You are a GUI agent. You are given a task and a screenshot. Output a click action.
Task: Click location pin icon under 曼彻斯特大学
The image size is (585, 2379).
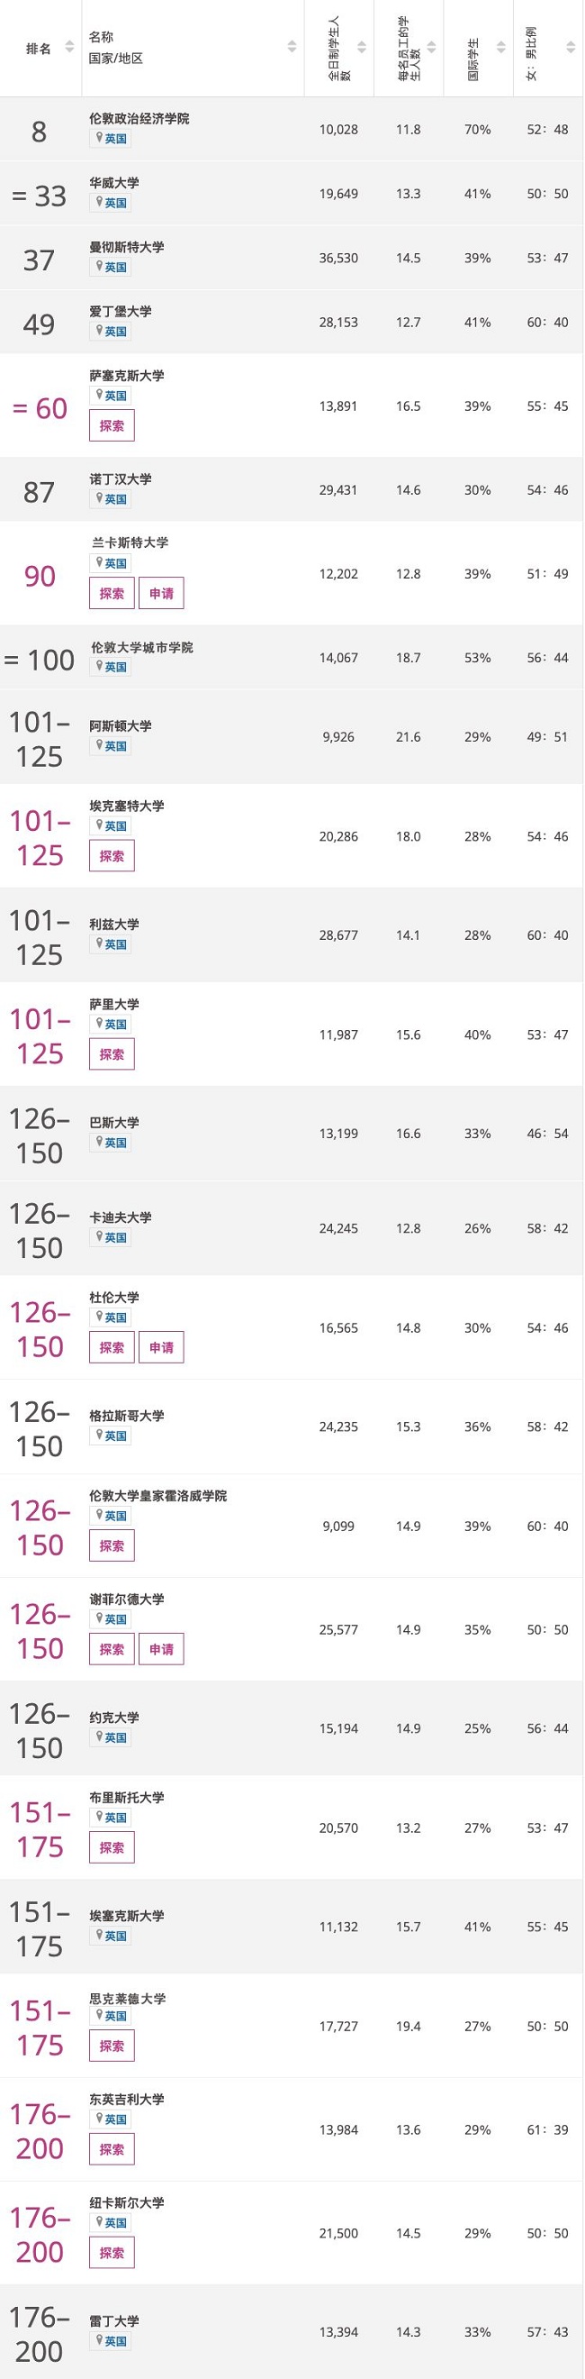(99, 267)
